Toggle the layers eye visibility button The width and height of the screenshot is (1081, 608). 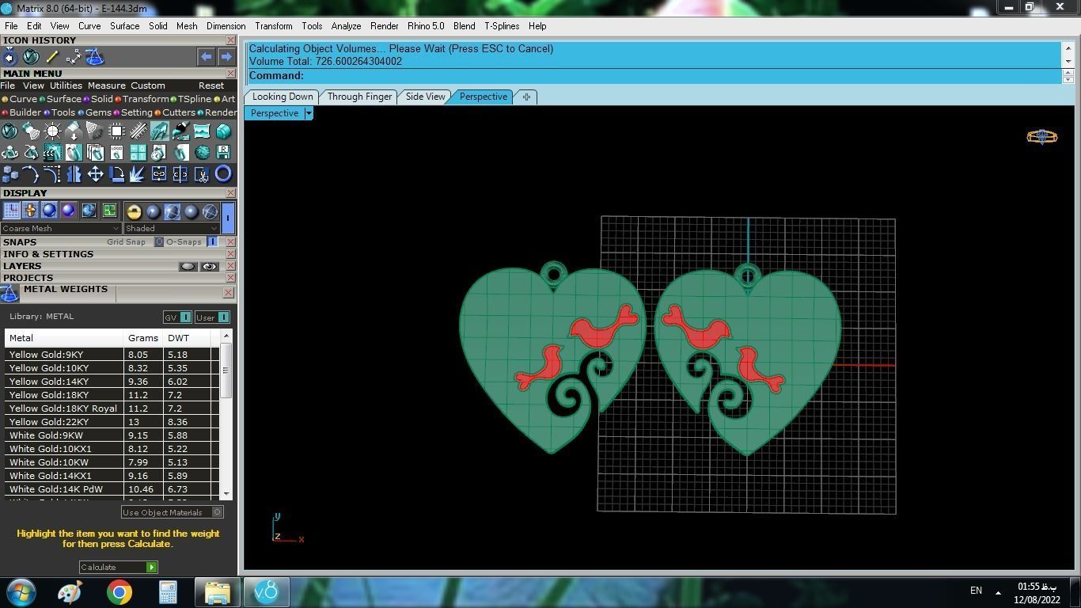click(x=209, y=267)
